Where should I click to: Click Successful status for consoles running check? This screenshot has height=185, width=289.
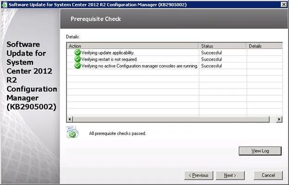click(211, 66)
